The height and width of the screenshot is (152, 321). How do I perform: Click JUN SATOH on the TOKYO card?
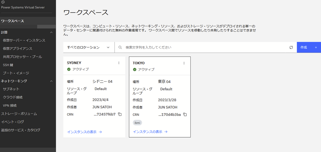[x=168, y=107]
